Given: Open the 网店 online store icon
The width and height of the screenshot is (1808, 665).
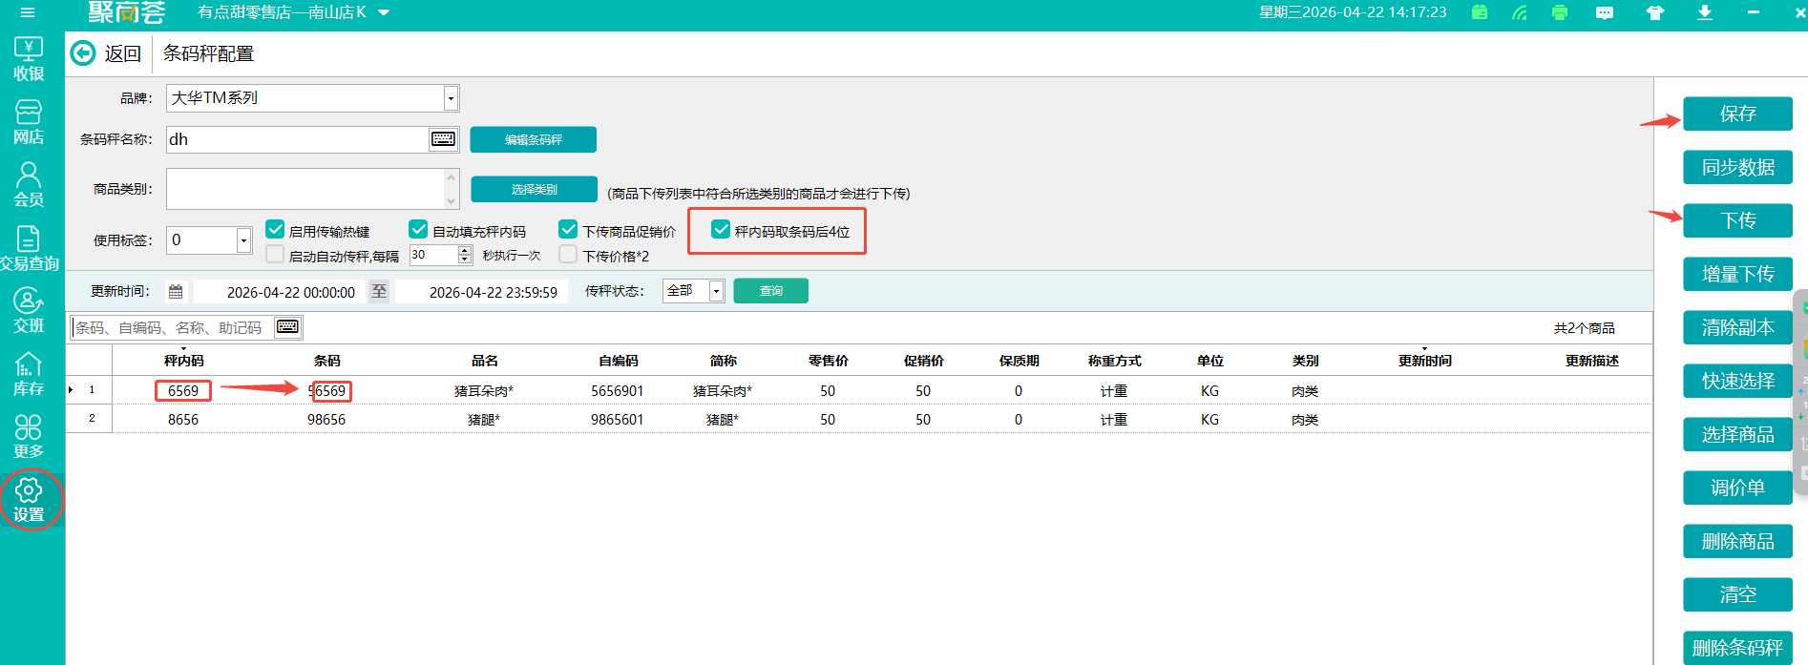Looking at the screenshot, I should [29, 122].
